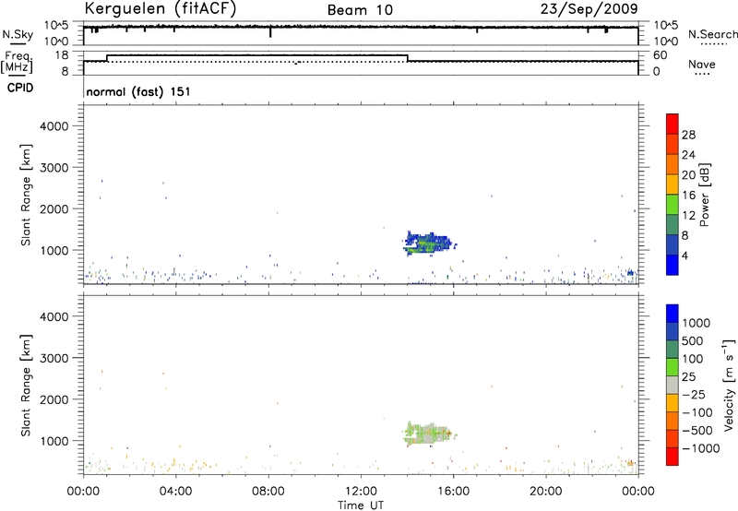738x511 pixels.
Task: Click the Power [dB] colorbar title
Action: click(705, 195)
